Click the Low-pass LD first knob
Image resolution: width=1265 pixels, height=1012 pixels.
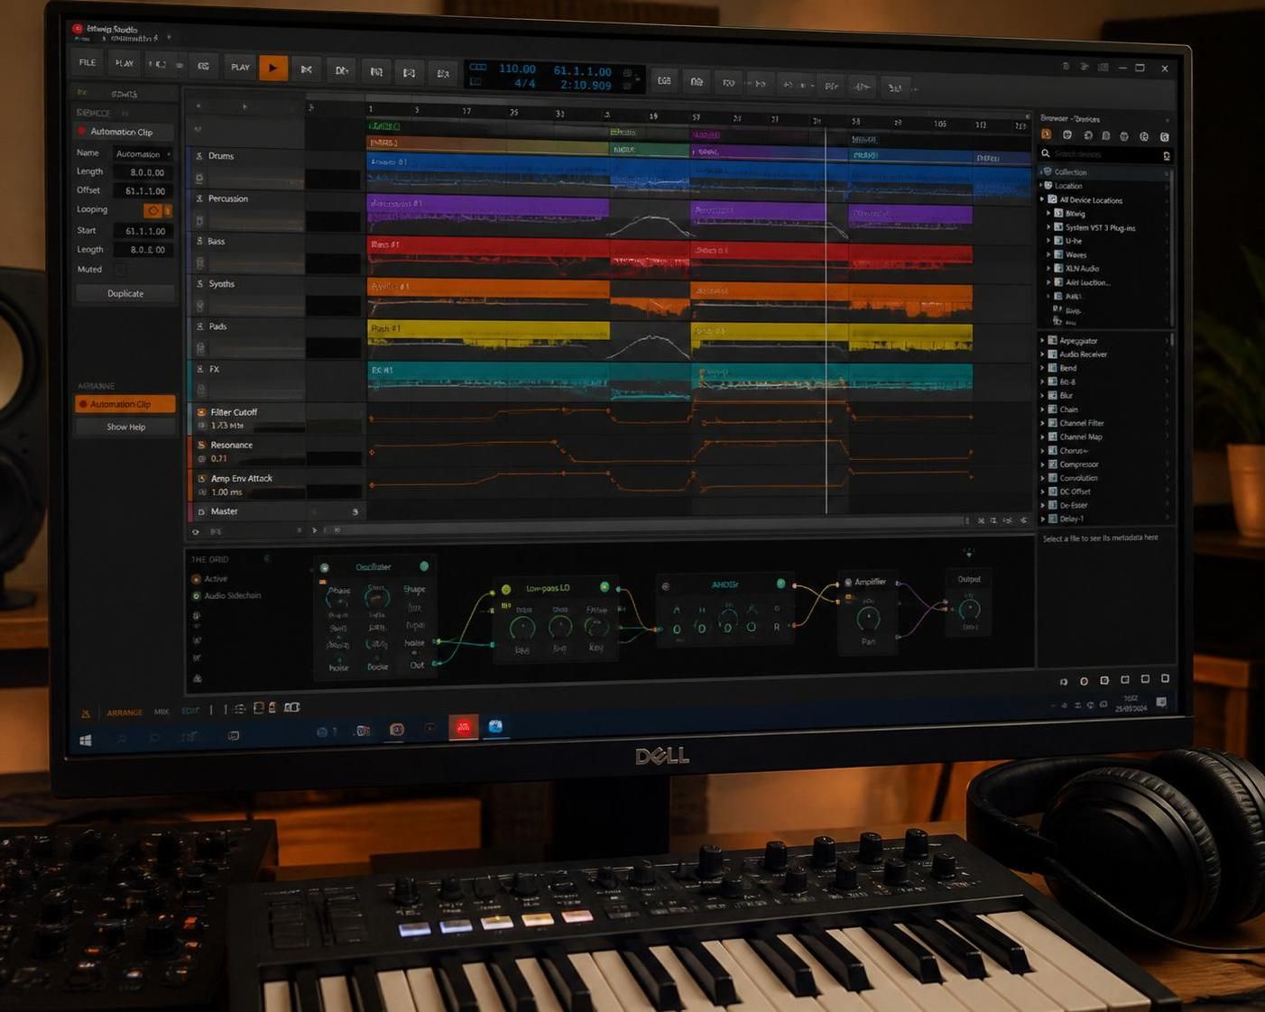coord(522,628)
